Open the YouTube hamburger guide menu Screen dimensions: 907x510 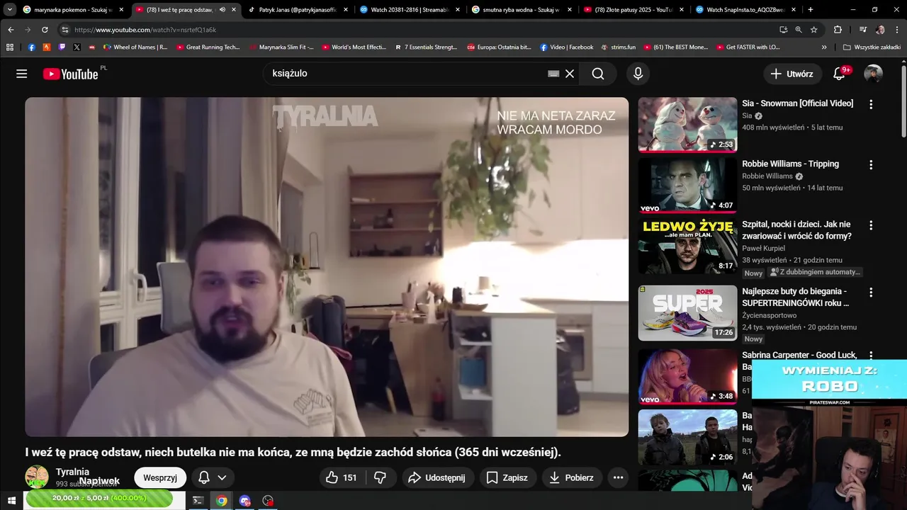pyautogui.click(x=22, y=74)
